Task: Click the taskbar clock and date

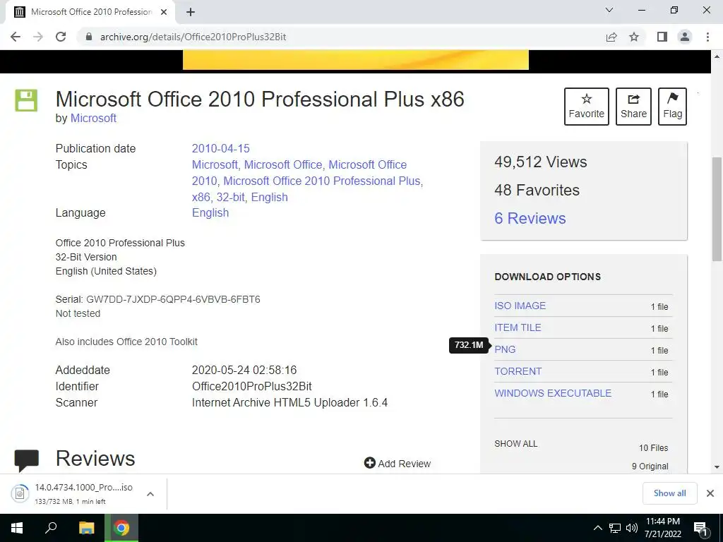Action: click(662, 528)
